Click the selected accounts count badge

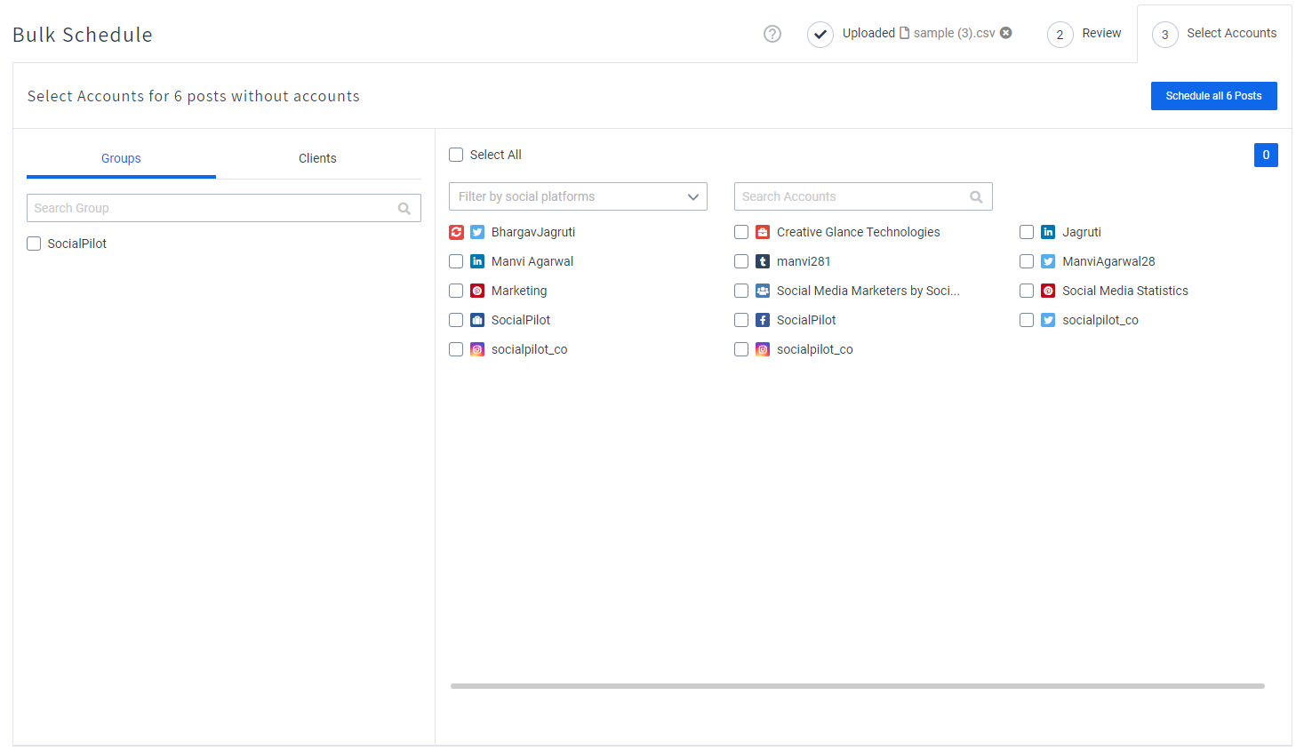(x=1266, y=155)
